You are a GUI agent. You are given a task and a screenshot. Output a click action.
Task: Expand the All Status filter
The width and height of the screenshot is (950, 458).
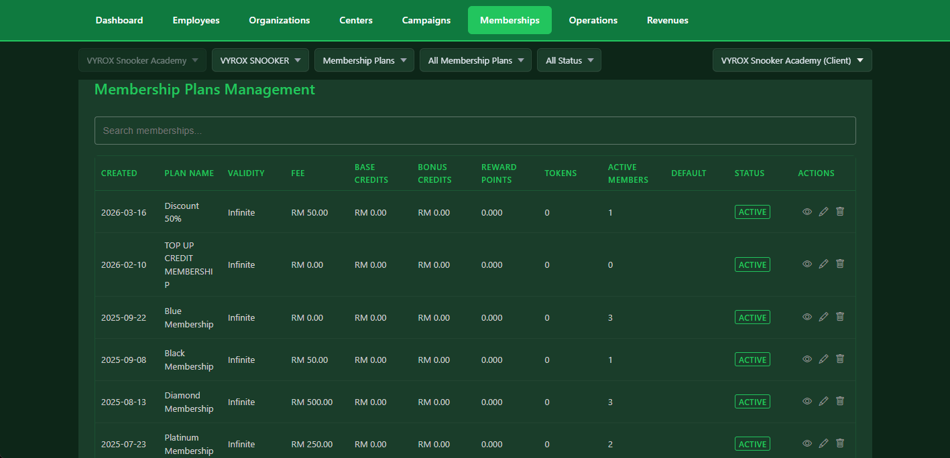[569, 60]
